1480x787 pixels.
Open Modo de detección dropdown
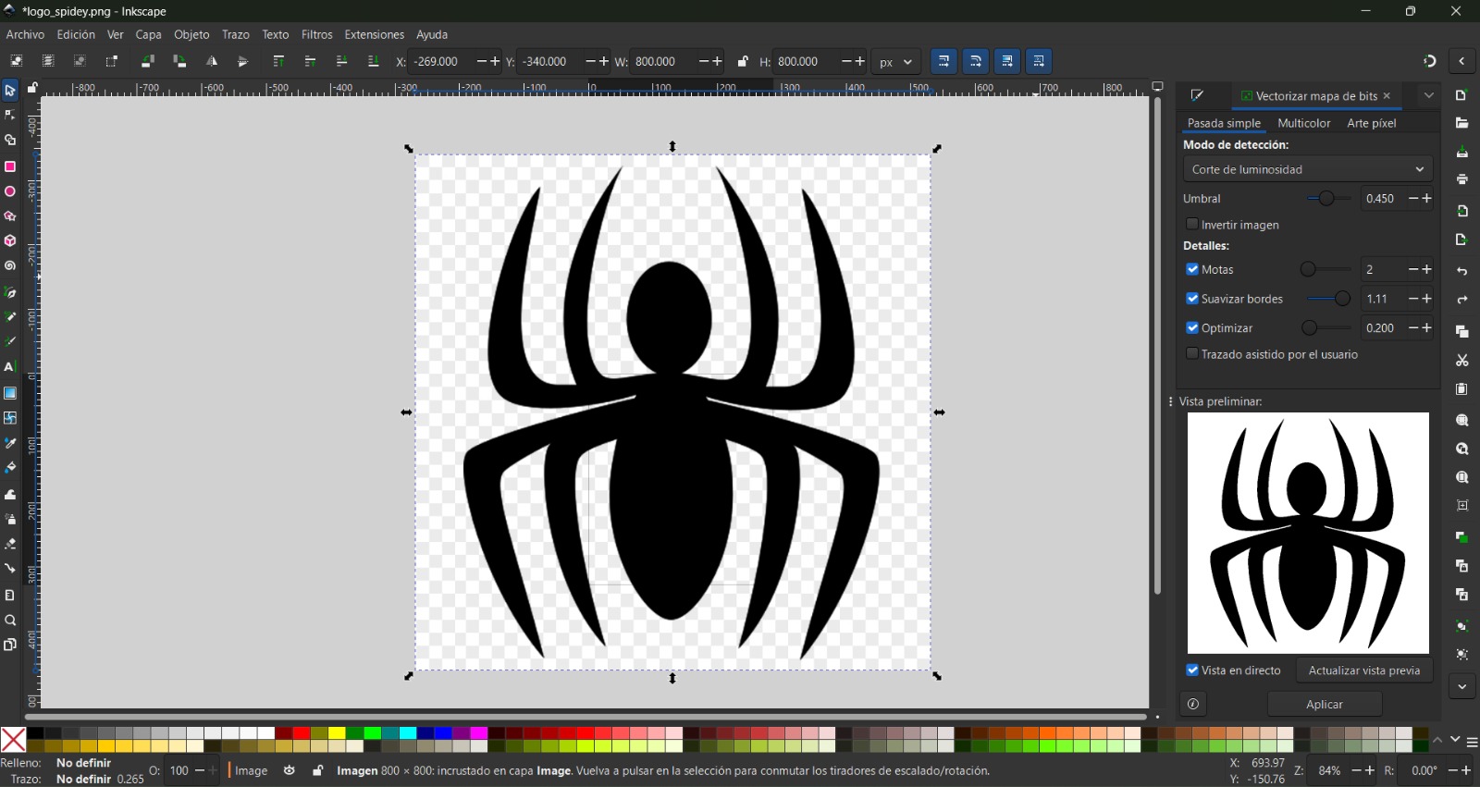click(x=1308, y=169)
